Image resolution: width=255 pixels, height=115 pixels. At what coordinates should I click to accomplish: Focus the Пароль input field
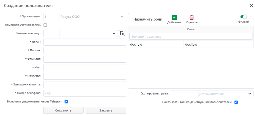pyautogui.click(x=85, y=51)
